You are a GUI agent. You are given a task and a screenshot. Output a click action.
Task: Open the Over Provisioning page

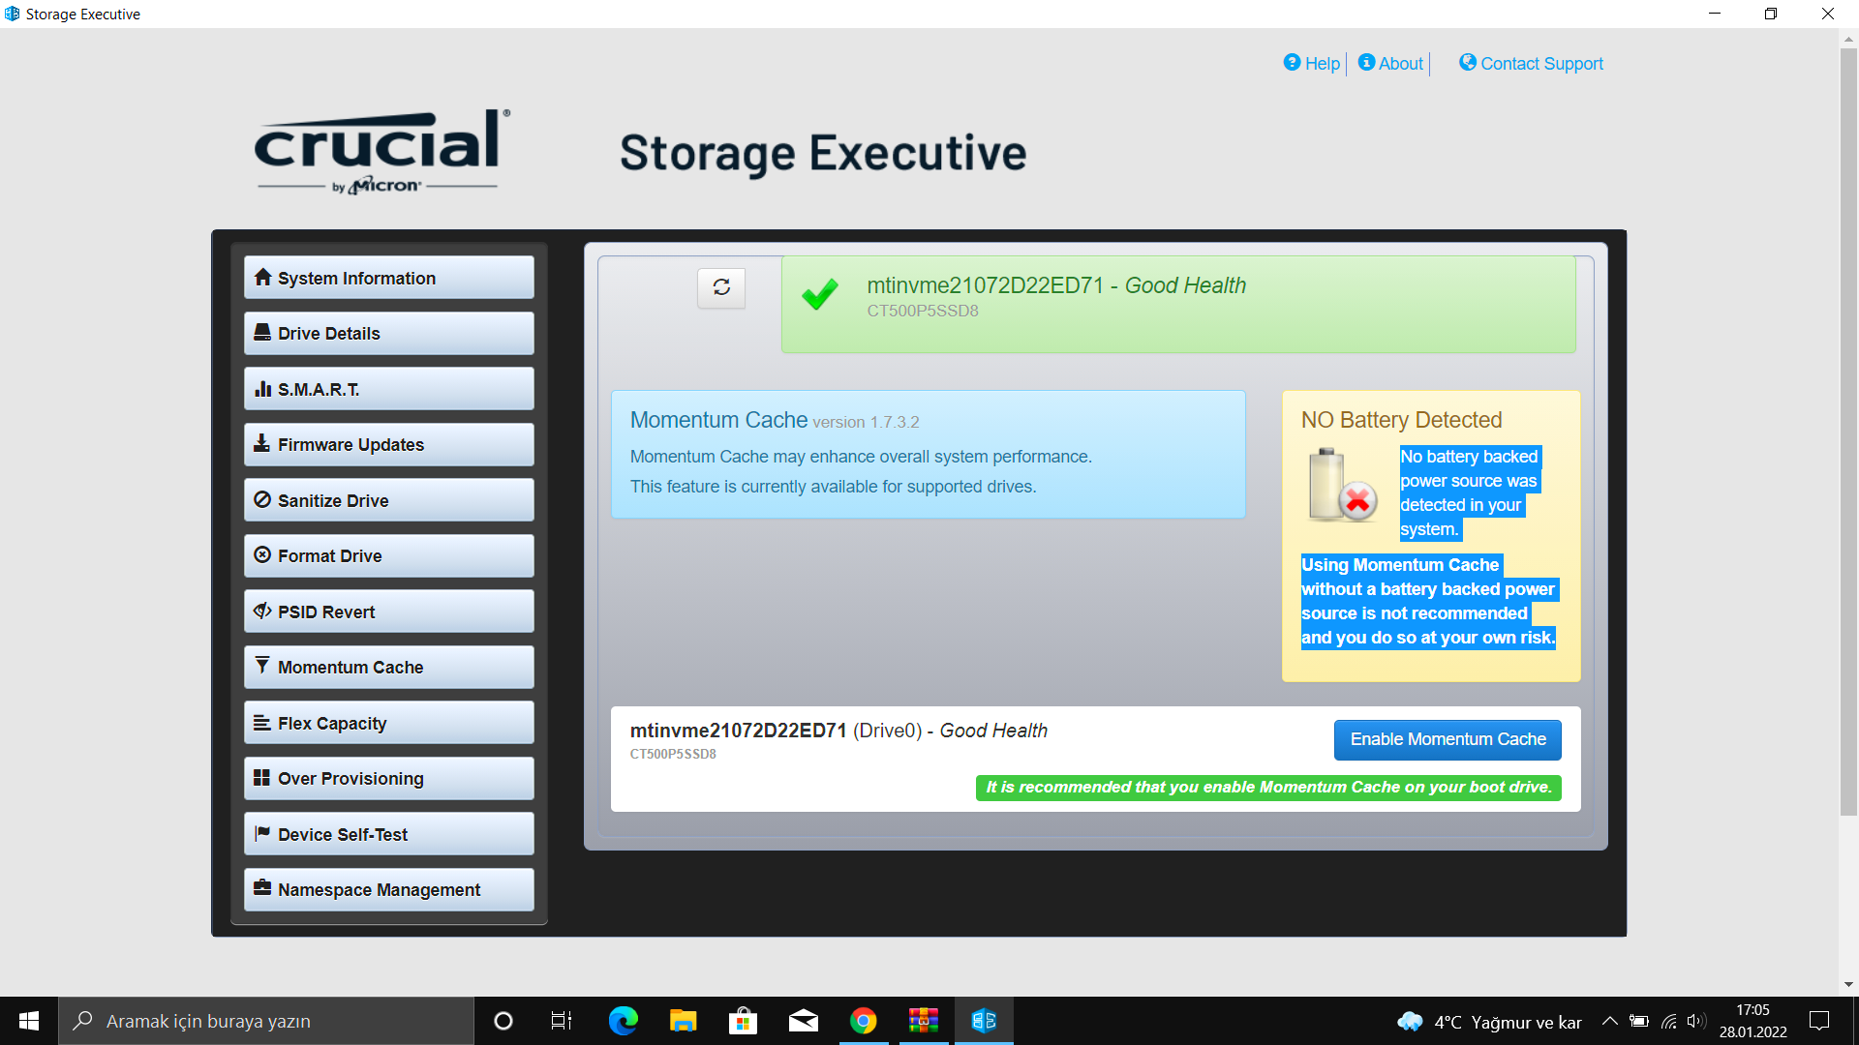388,778
